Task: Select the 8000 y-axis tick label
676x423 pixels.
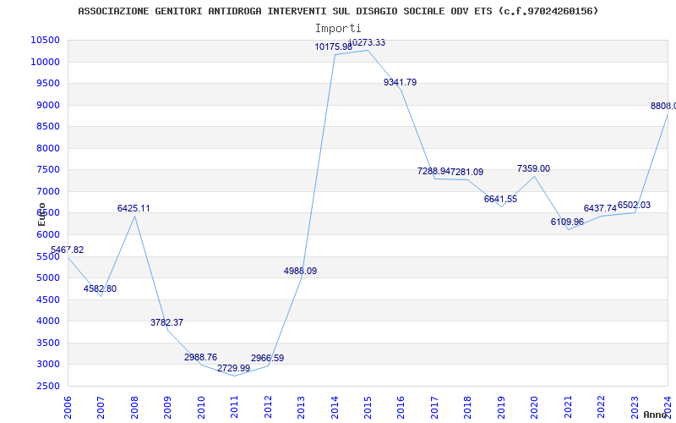Action: click(47, 149)
